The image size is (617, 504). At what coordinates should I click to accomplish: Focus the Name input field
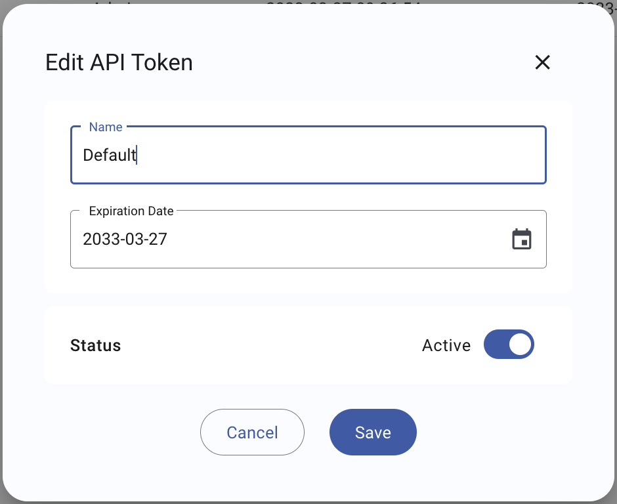(x=308, y=155)
